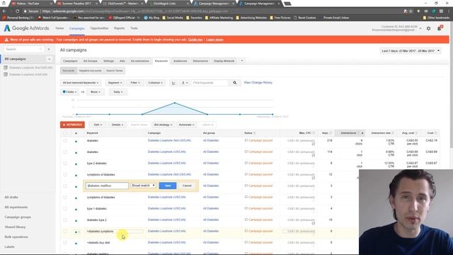The width and height of the screenshot is (453, 255).
Task: Click the blue Clicks metric swatch selector
Action: [x=69, y=92]
